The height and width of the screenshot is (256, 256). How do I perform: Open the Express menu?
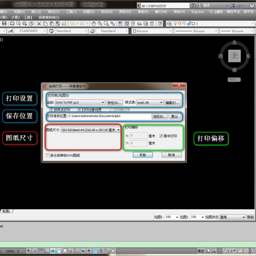pyautogui.click(x=198, y=12)
